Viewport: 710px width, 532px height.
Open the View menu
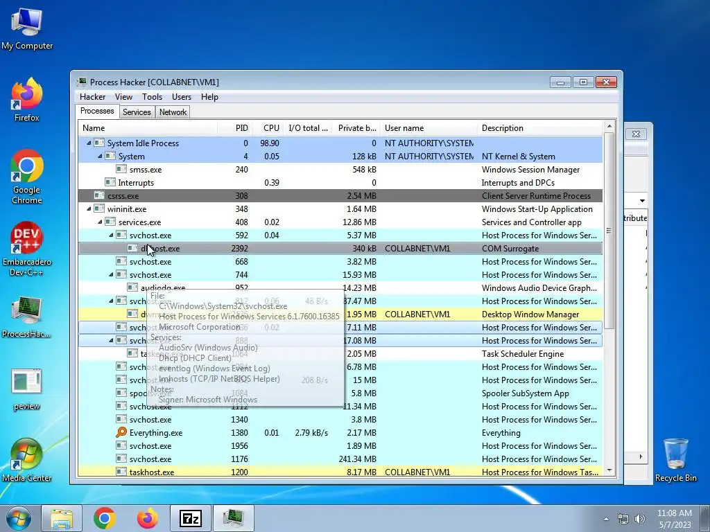123,97
